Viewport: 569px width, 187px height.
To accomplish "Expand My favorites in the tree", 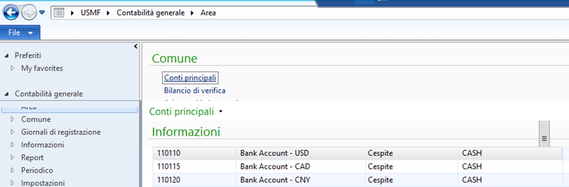I will tap(12, 68).
